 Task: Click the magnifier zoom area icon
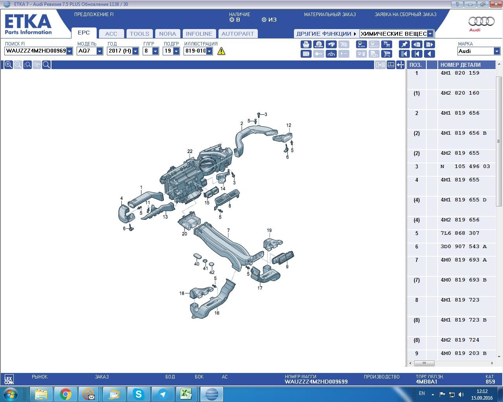[x=27, y=65]
